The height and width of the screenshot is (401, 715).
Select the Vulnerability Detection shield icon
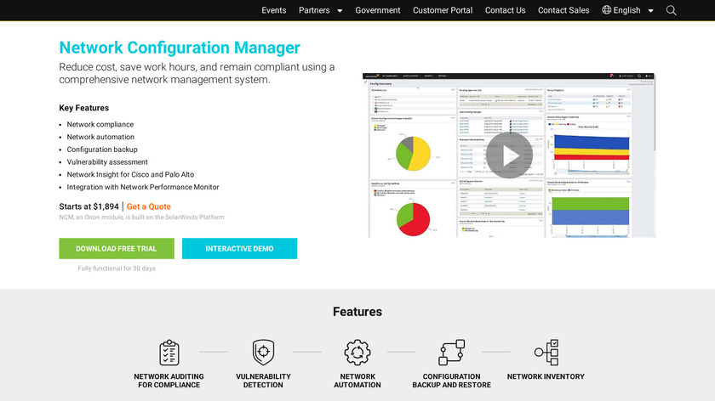263,353
